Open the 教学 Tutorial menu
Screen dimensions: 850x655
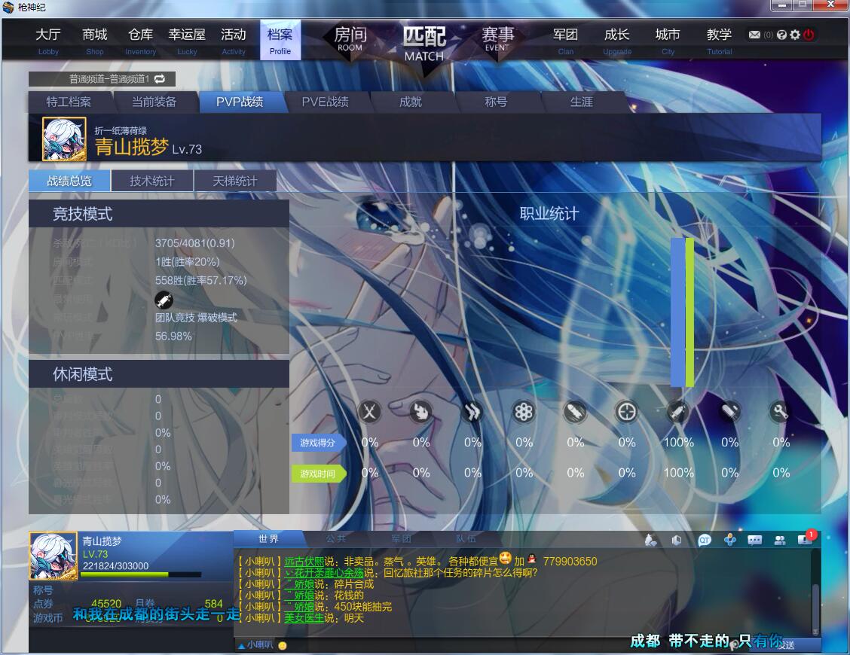pos(720,41)
